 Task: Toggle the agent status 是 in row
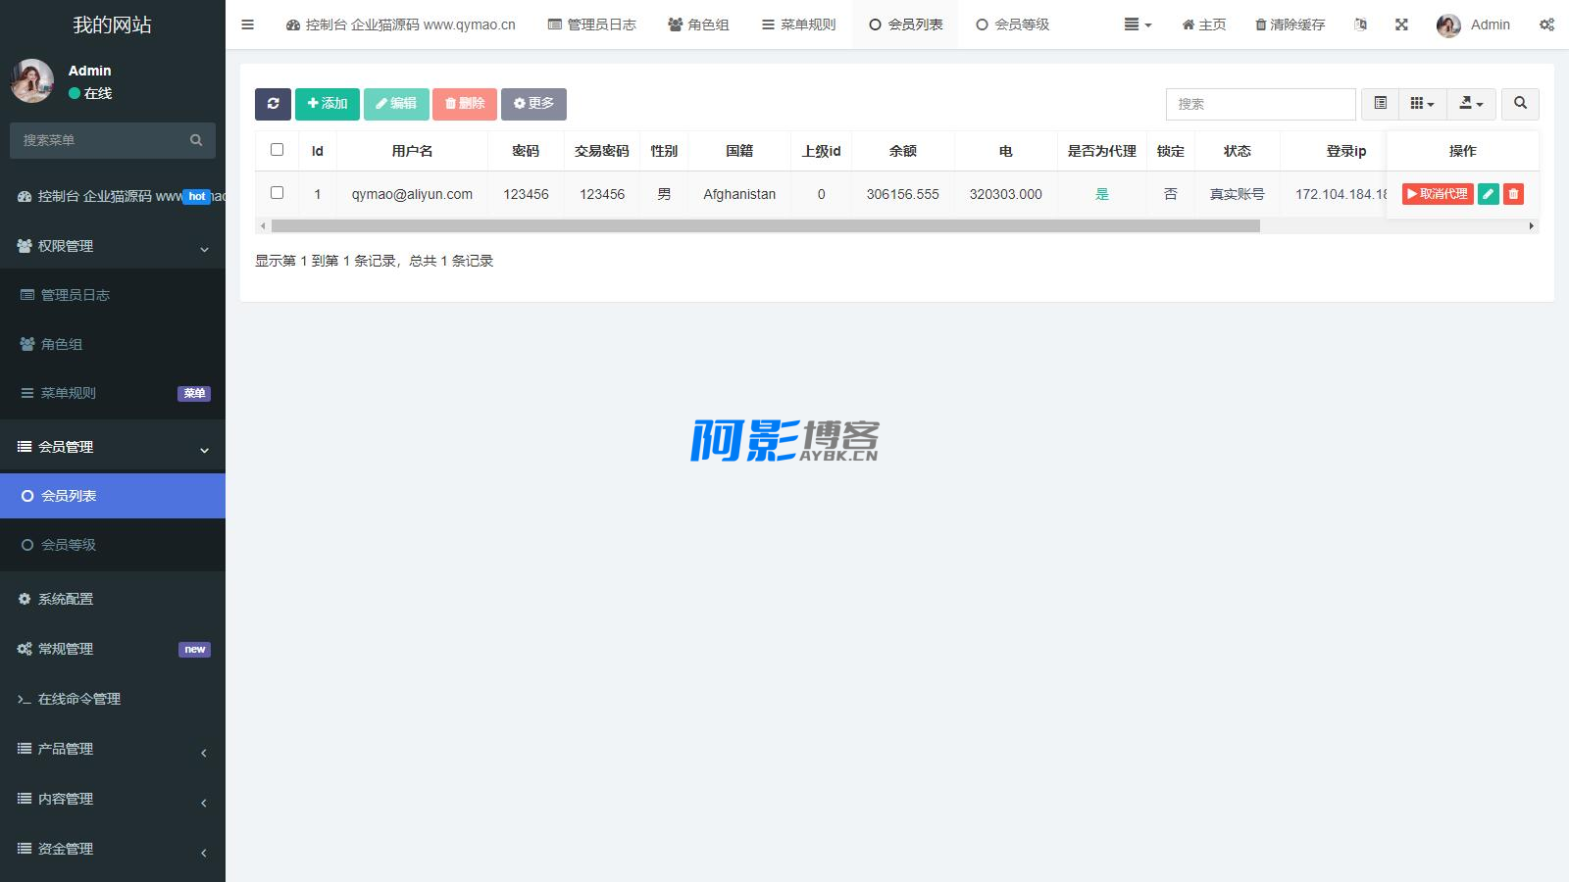click(x=1101, y=194)
